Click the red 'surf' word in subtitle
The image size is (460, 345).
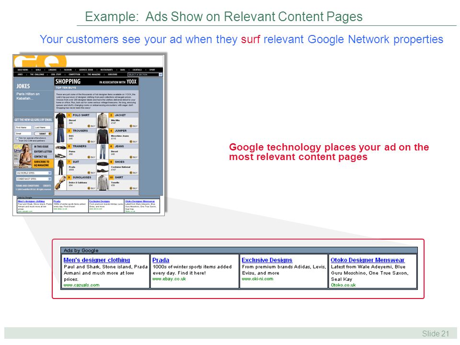click(x=251, y=39)
